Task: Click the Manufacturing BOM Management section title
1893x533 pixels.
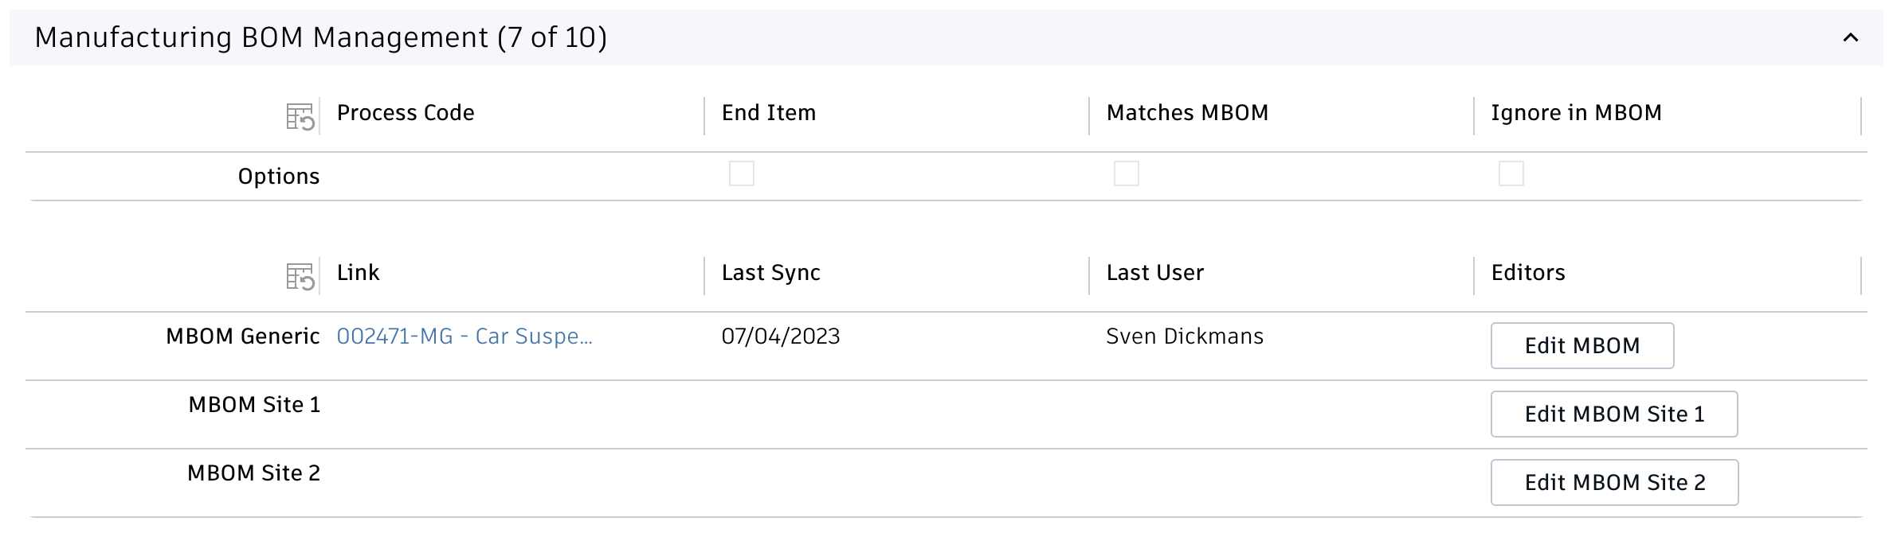Action: (320, 37)
